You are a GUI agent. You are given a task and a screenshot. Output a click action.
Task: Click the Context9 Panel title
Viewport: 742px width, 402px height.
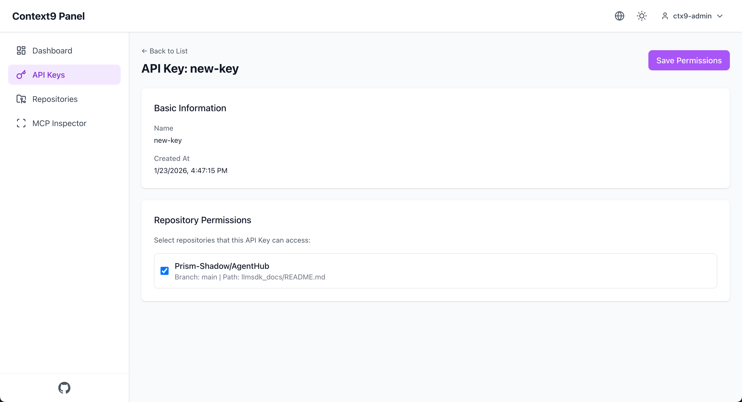tap(48, 16)
